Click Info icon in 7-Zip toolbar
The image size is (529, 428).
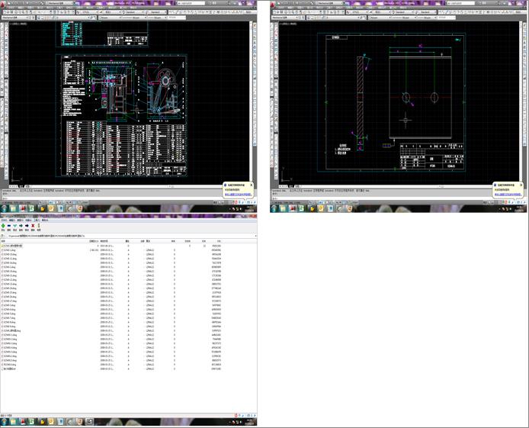coord(39,226)
